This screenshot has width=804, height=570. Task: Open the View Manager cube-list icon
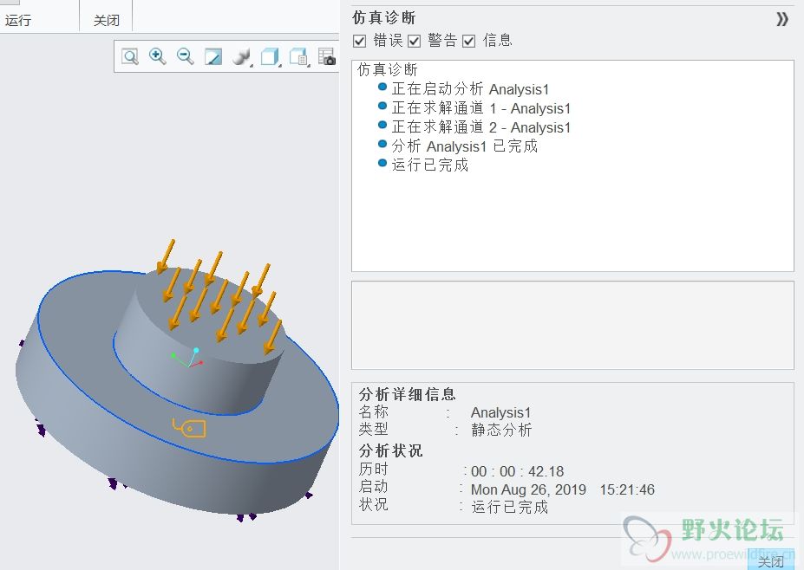[x=297, y=56]
